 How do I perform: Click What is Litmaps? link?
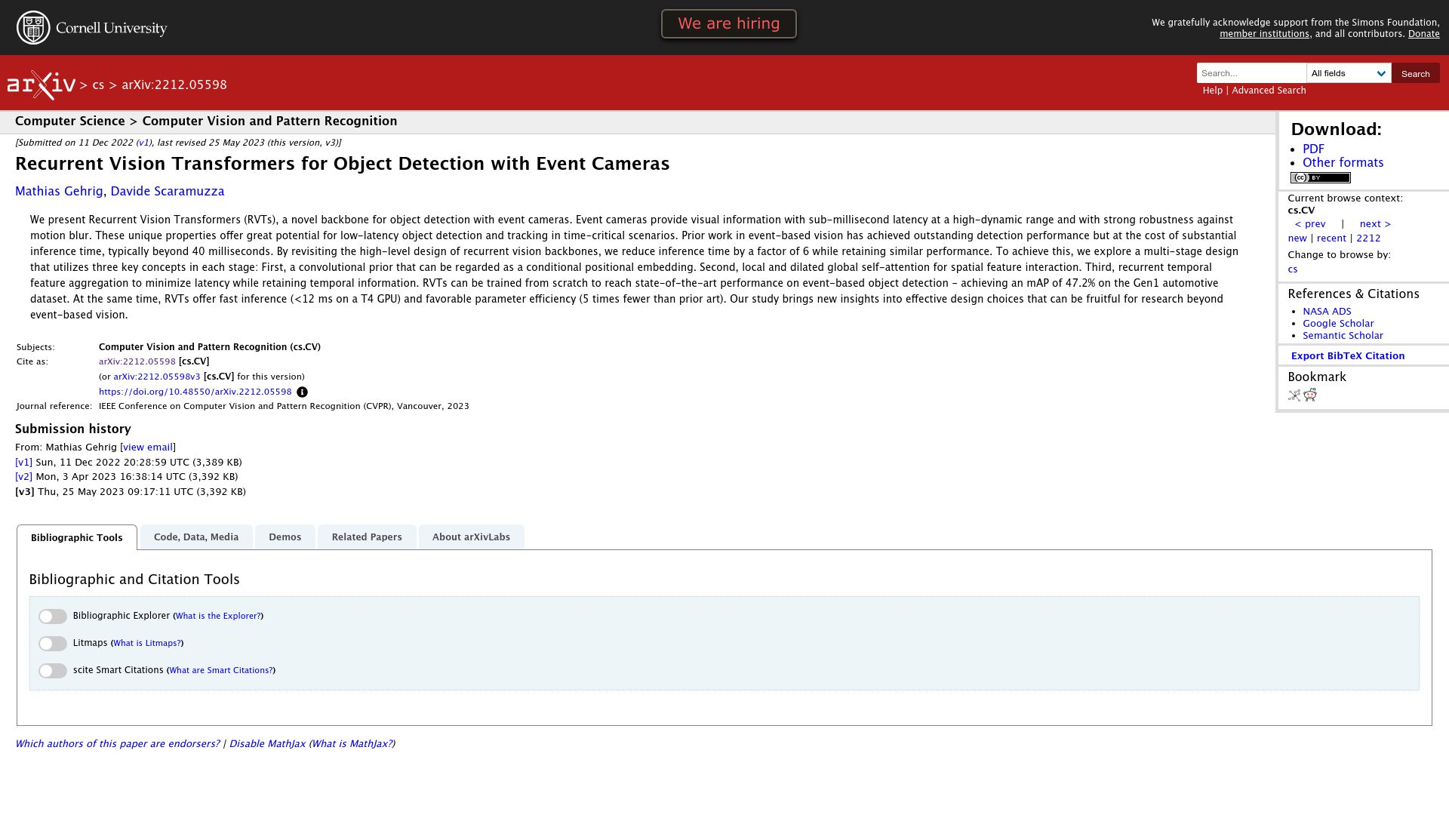pyautogui.click(x=147, y=644)
